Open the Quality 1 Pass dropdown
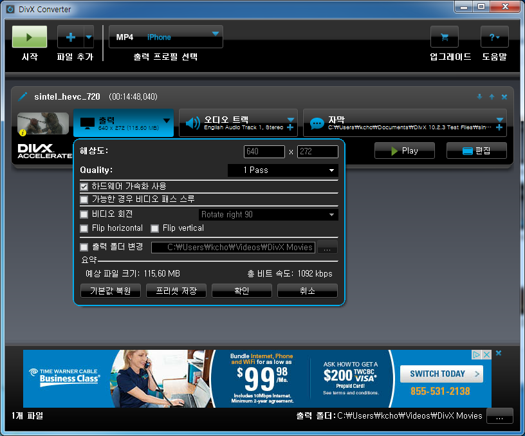Image resolution: width=525 pixels, height=436 pixels. click(x=283, y=170)
